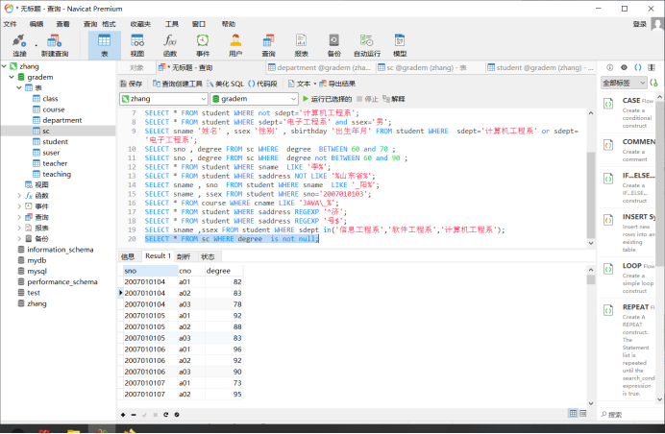Click the 代码段 code snippet button

point(262,84)
